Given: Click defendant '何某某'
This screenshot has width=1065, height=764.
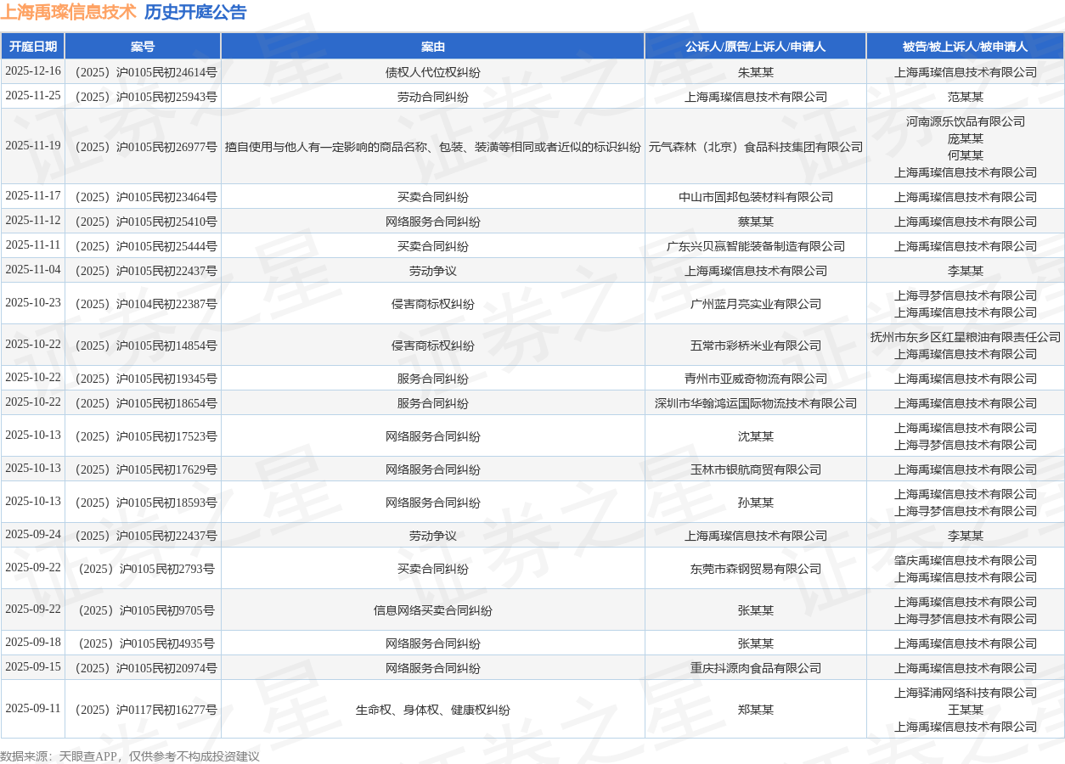Looking at the screenshot, I should 966,155.
